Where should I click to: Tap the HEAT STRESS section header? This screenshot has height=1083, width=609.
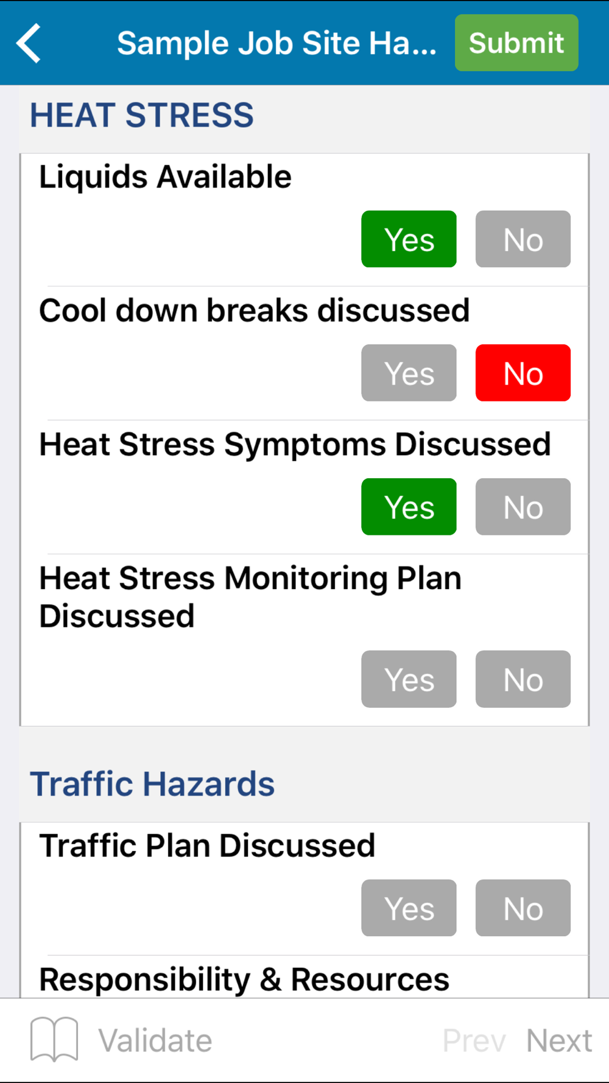[x=142, y=115]
